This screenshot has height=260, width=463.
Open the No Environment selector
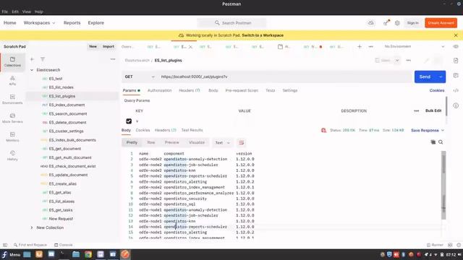pos(414,46)
